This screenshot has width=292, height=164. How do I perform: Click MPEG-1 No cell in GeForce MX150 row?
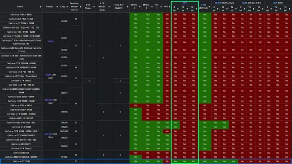coord(136,153)
